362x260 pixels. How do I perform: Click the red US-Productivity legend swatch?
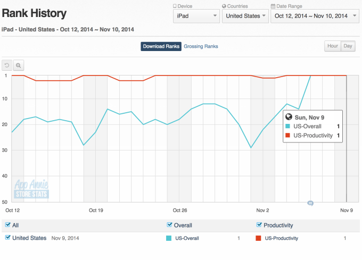pos(259,238)
